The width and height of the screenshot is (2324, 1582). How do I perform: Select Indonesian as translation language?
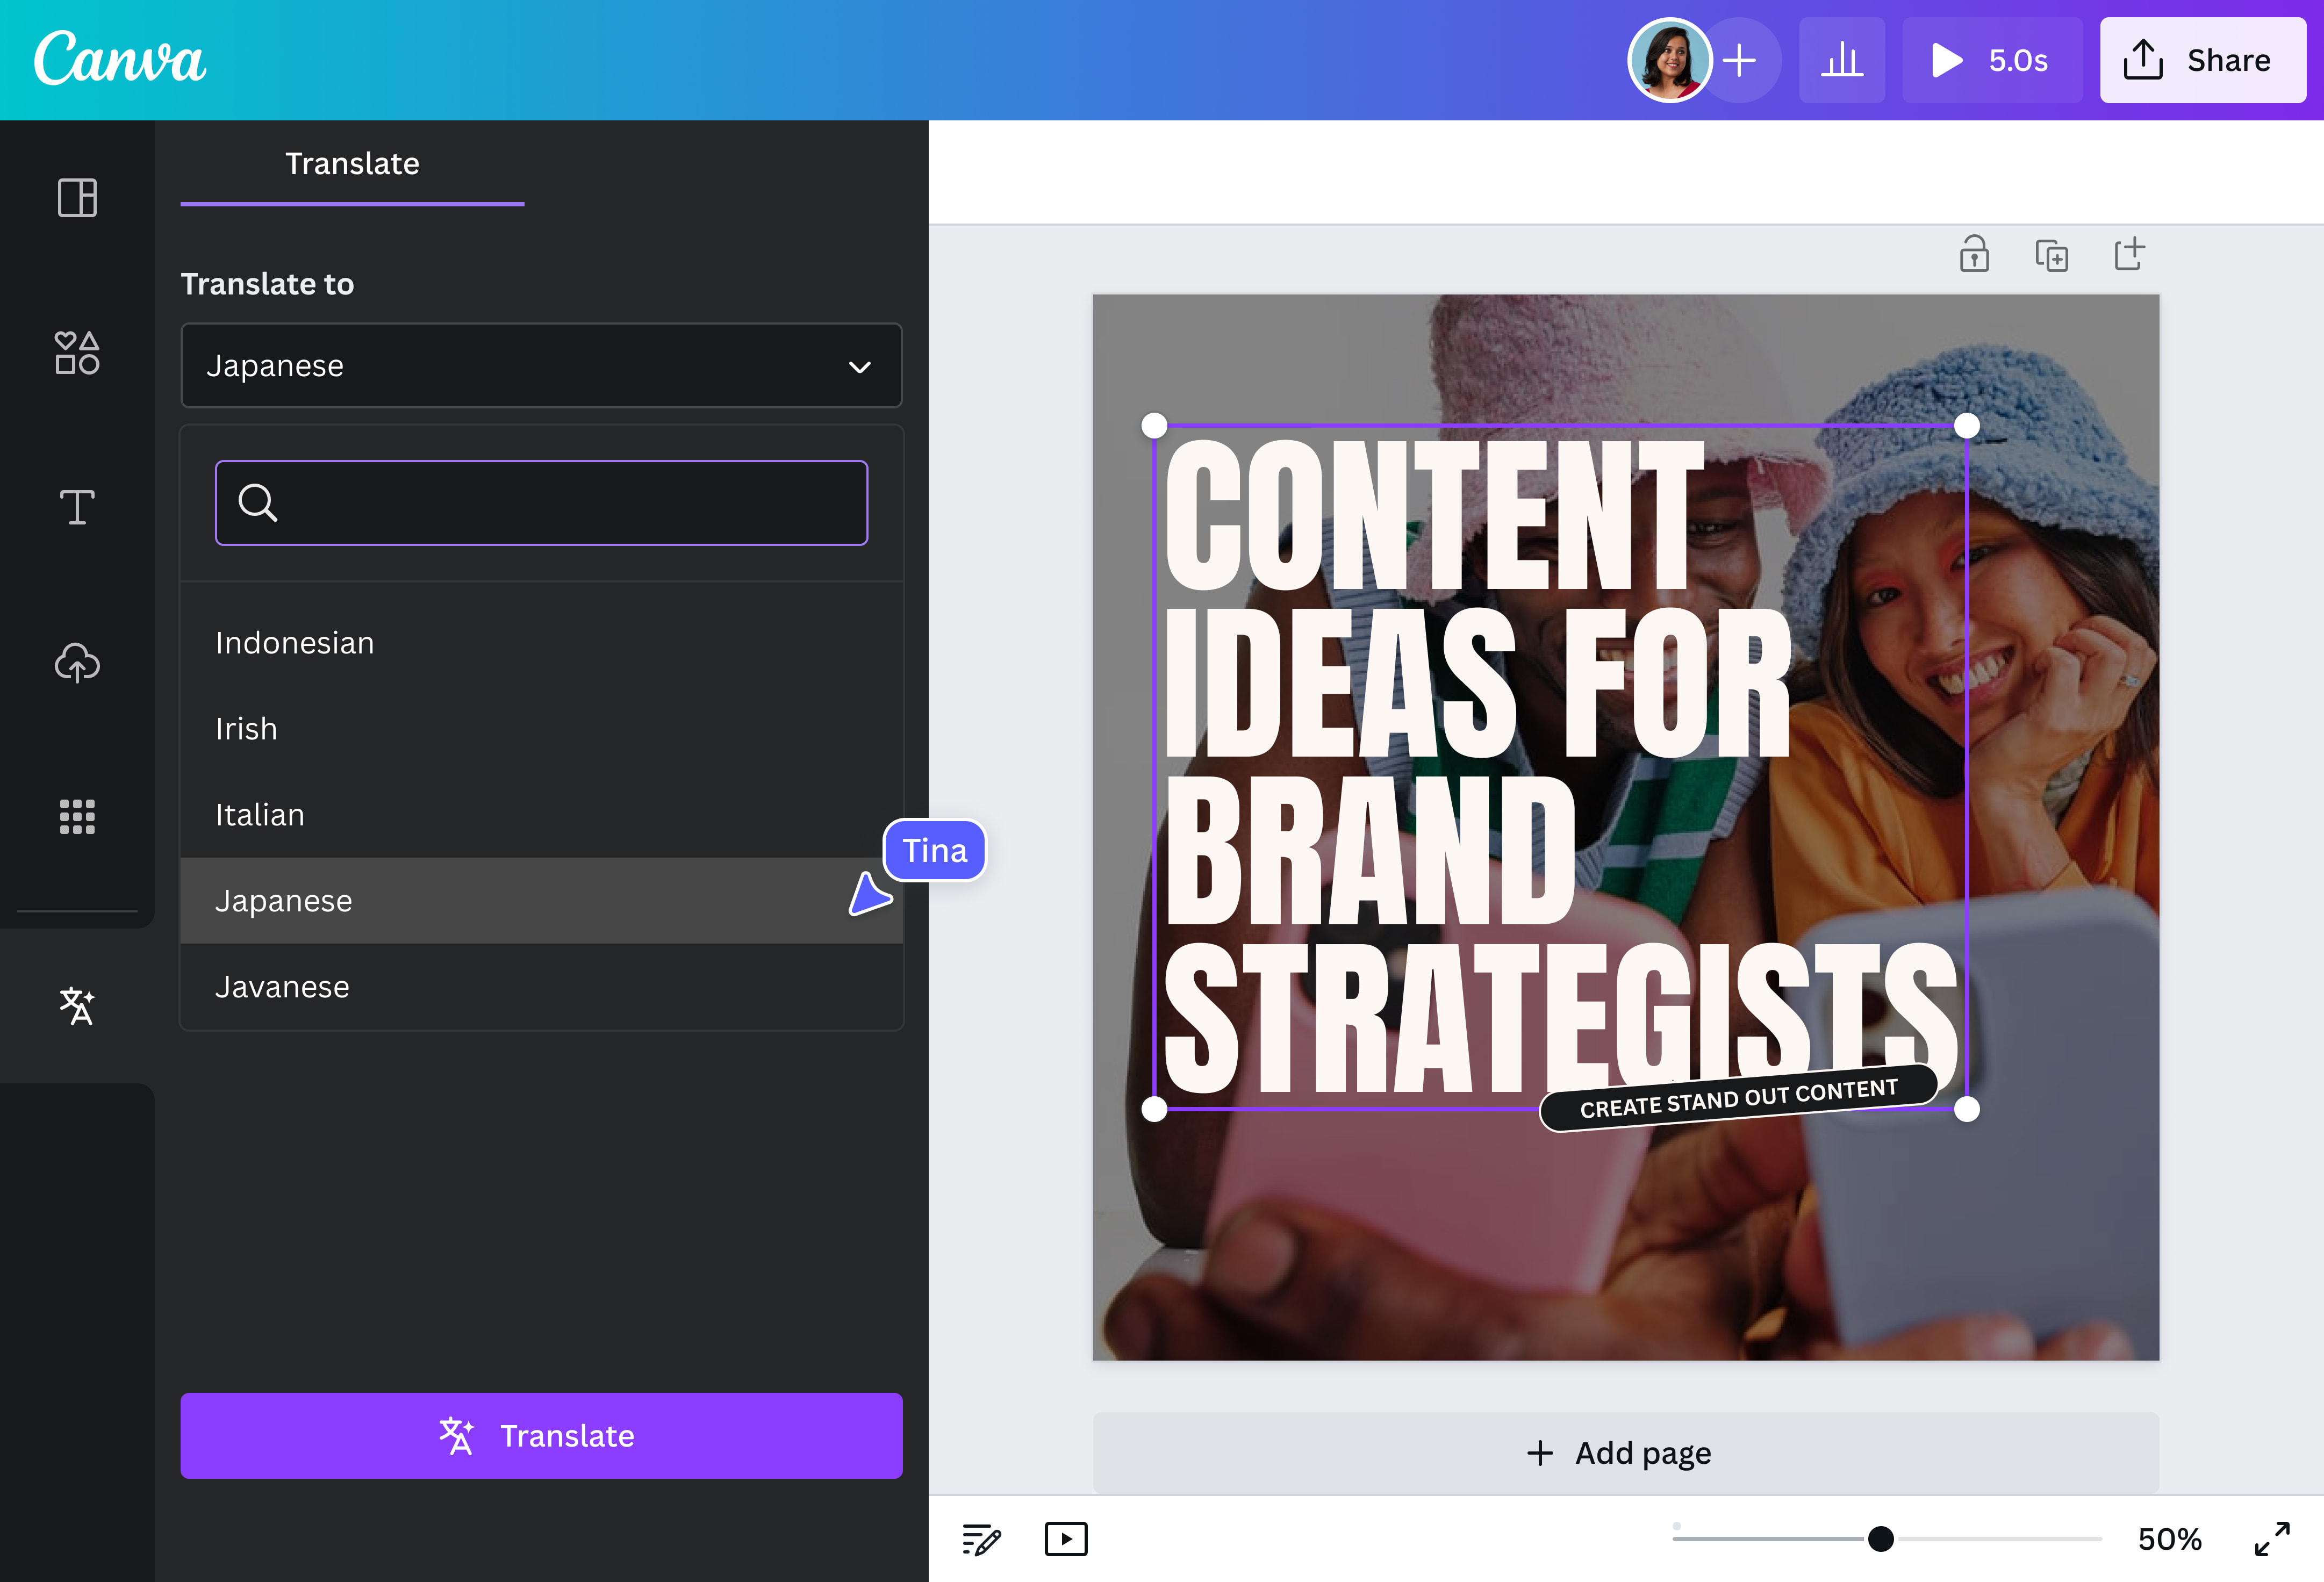tap(400, 643)
